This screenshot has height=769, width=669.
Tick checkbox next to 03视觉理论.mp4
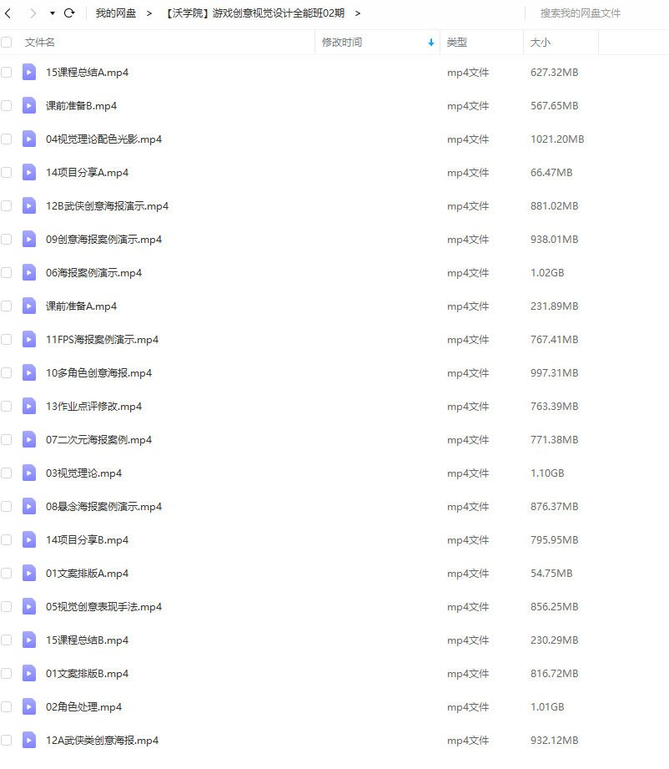(7, 473)
